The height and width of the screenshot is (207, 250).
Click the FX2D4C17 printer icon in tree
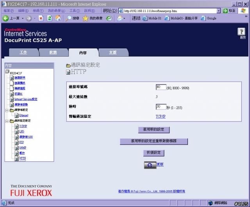click(7, 71)
